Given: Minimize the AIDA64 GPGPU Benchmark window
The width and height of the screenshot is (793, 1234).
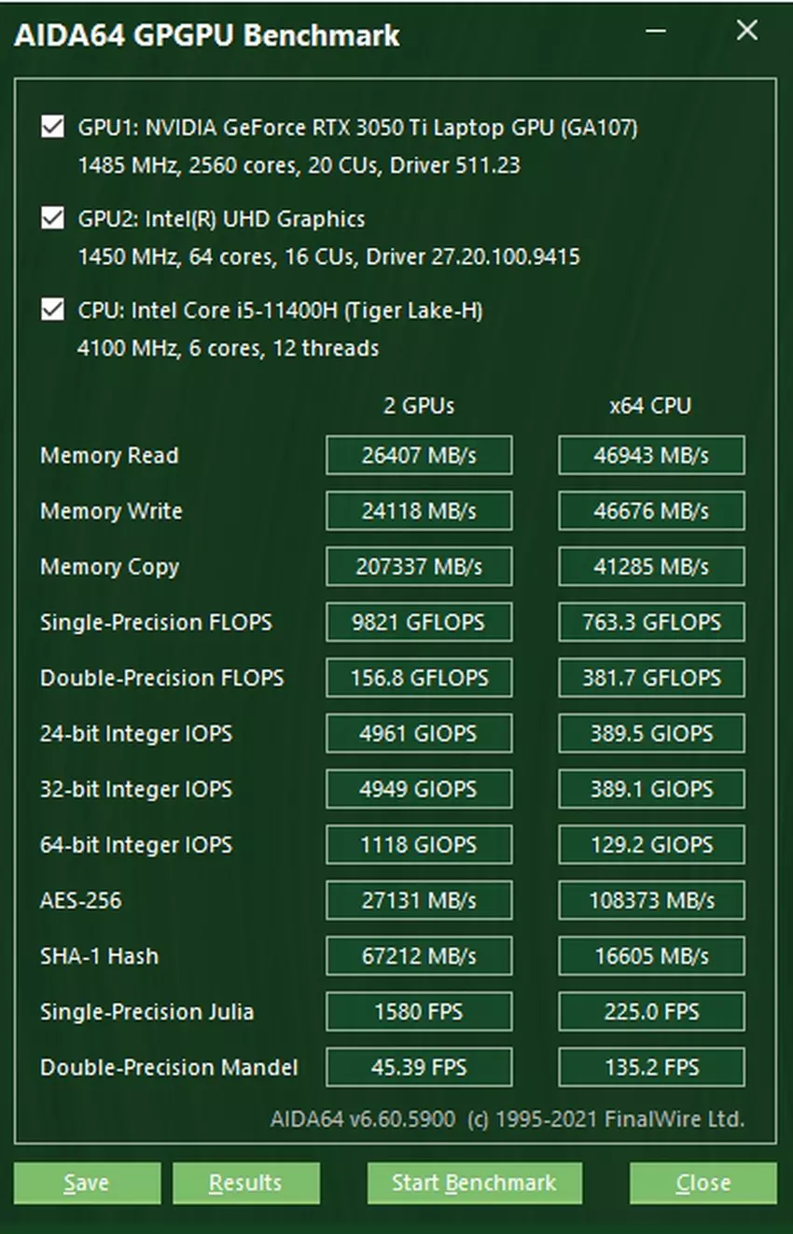Looking at the screenshot, I should pyautogui.click(x=656, y=32).
